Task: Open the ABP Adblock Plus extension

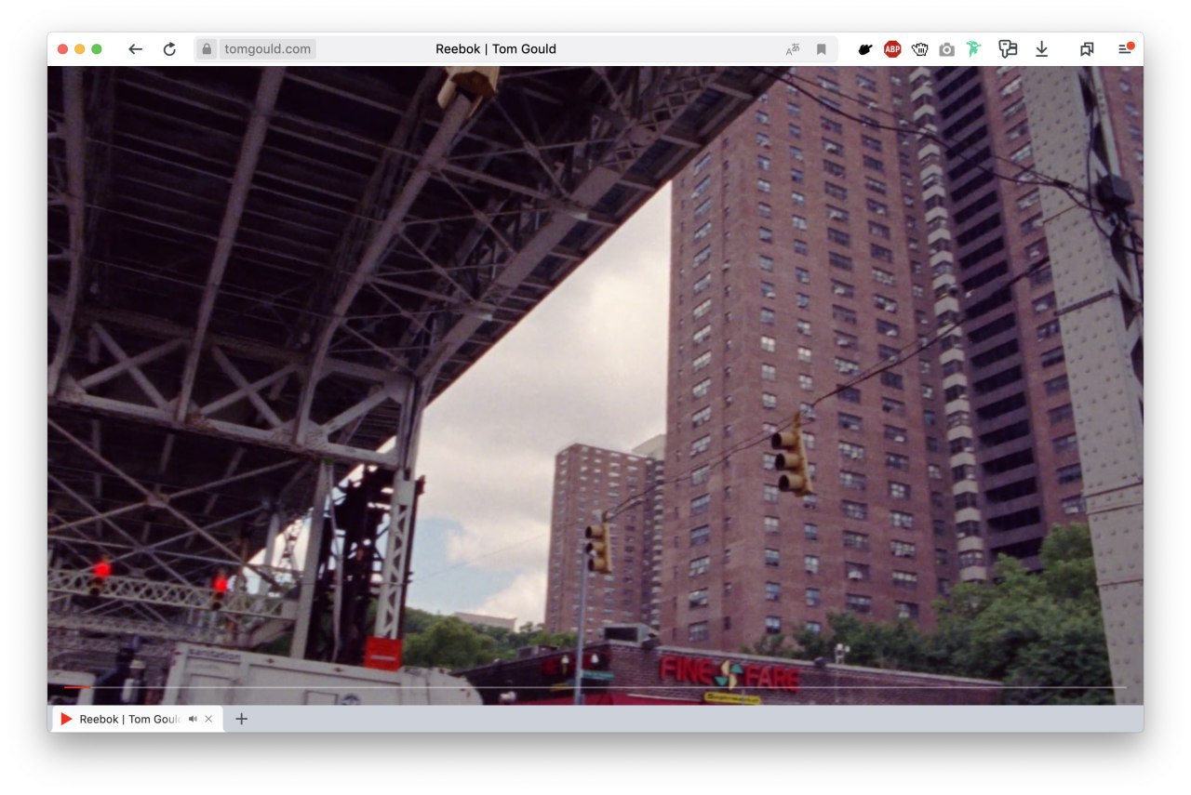Action: pyautogui.click(x=892, y=49)
